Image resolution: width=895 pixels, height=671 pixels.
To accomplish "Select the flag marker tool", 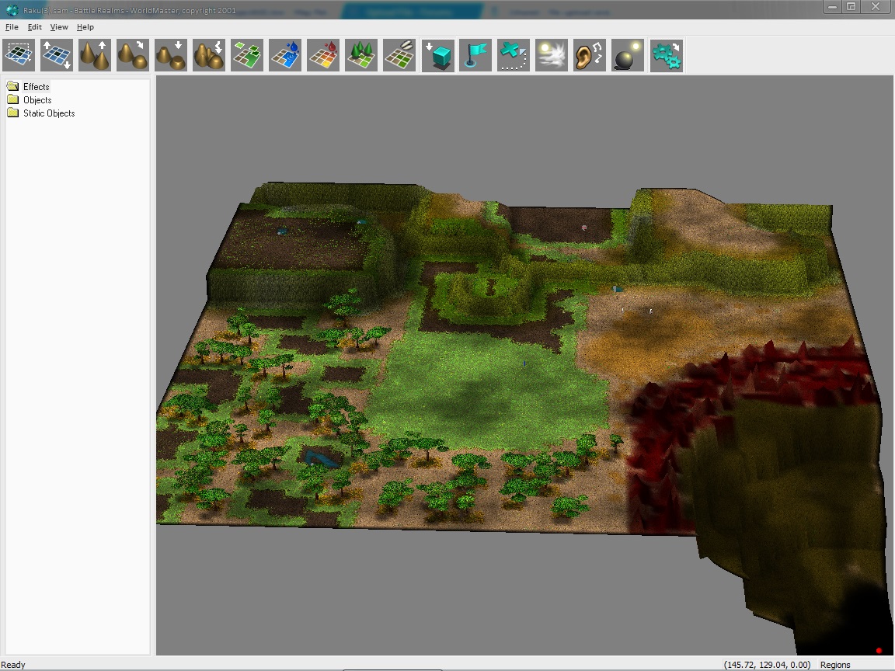I will (x=475, y=55).
